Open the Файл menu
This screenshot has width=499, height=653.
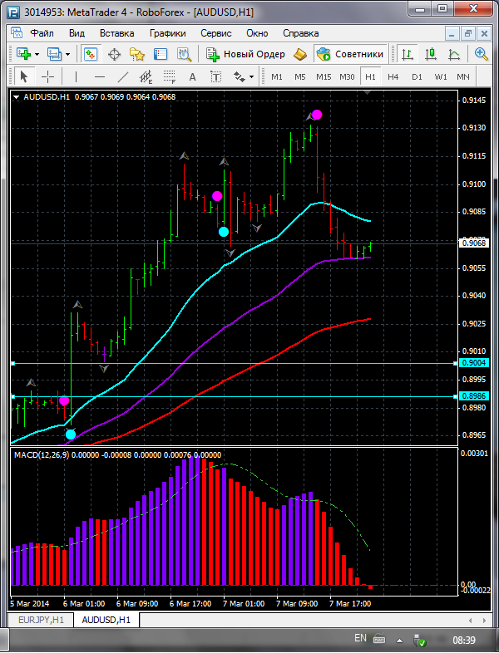(42, 33)
